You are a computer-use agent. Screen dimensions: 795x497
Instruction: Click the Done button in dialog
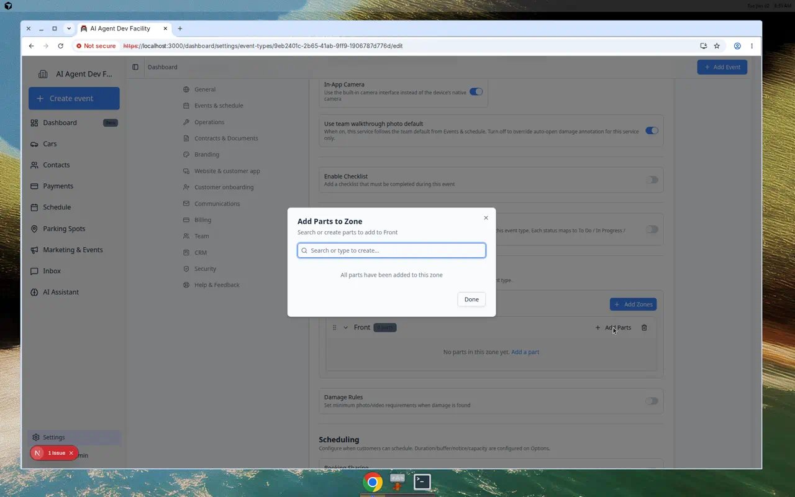click(x=471, y=299)
